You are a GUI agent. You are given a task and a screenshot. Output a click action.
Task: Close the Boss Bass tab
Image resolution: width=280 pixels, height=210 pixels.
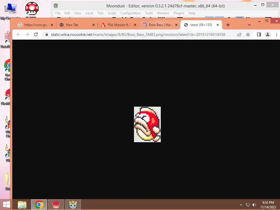pos(176,25)
